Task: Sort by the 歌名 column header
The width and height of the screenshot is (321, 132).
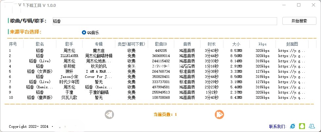Action: click(x=40, y=44)
